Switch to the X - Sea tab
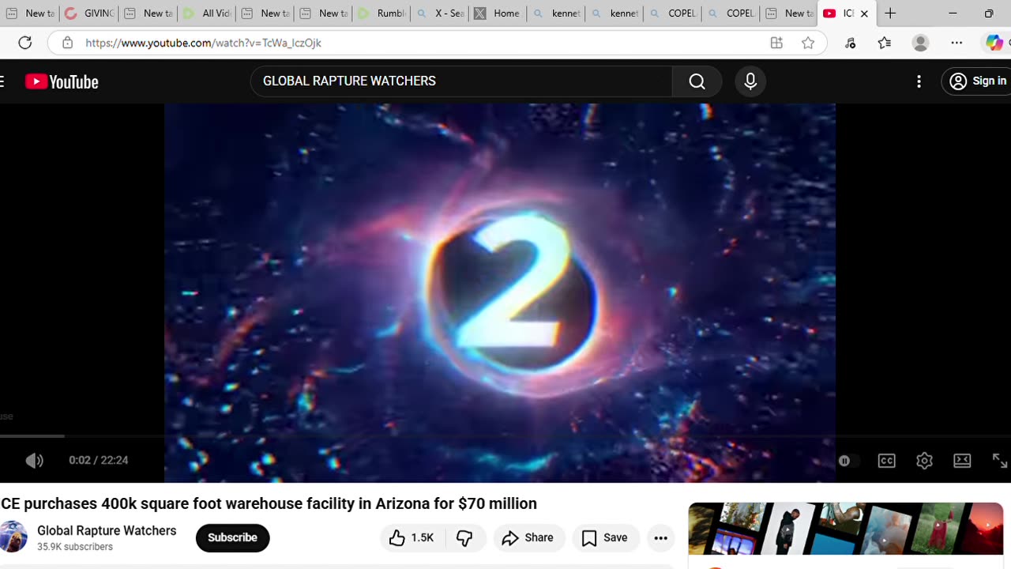 440,13
